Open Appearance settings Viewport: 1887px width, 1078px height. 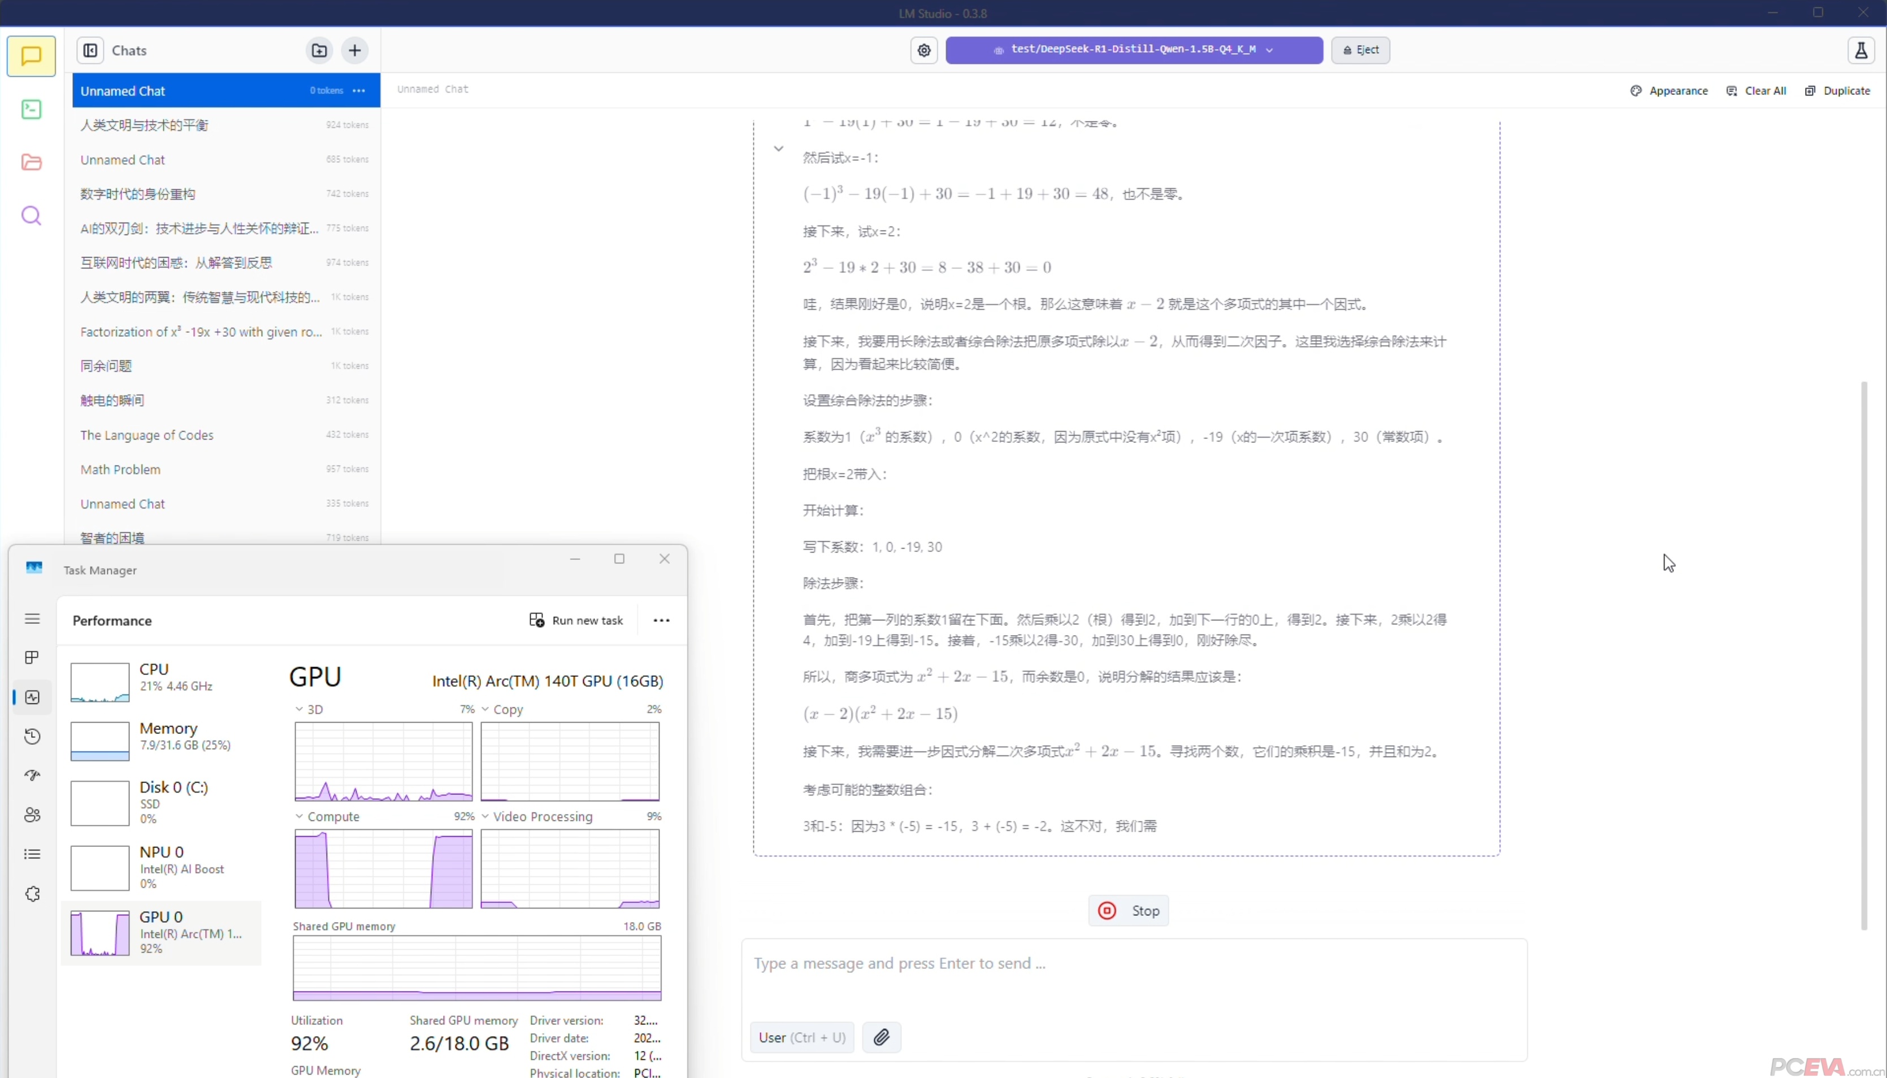point(1669,90)
